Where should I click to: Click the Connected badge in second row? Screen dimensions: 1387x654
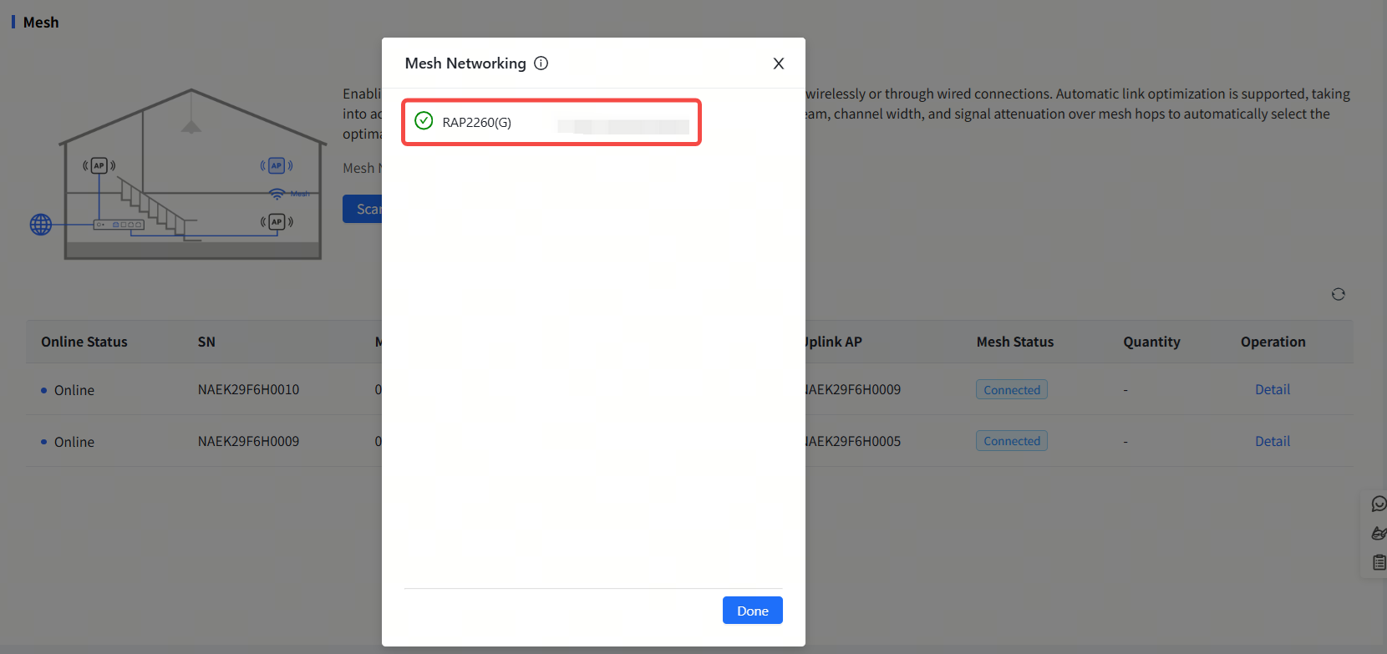pos(1011,441)
